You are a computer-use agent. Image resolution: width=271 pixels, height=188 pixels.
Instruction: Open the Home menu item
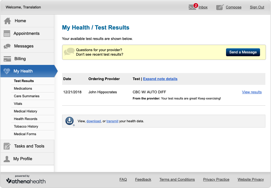pyautogui.click(x=27, y=21)
